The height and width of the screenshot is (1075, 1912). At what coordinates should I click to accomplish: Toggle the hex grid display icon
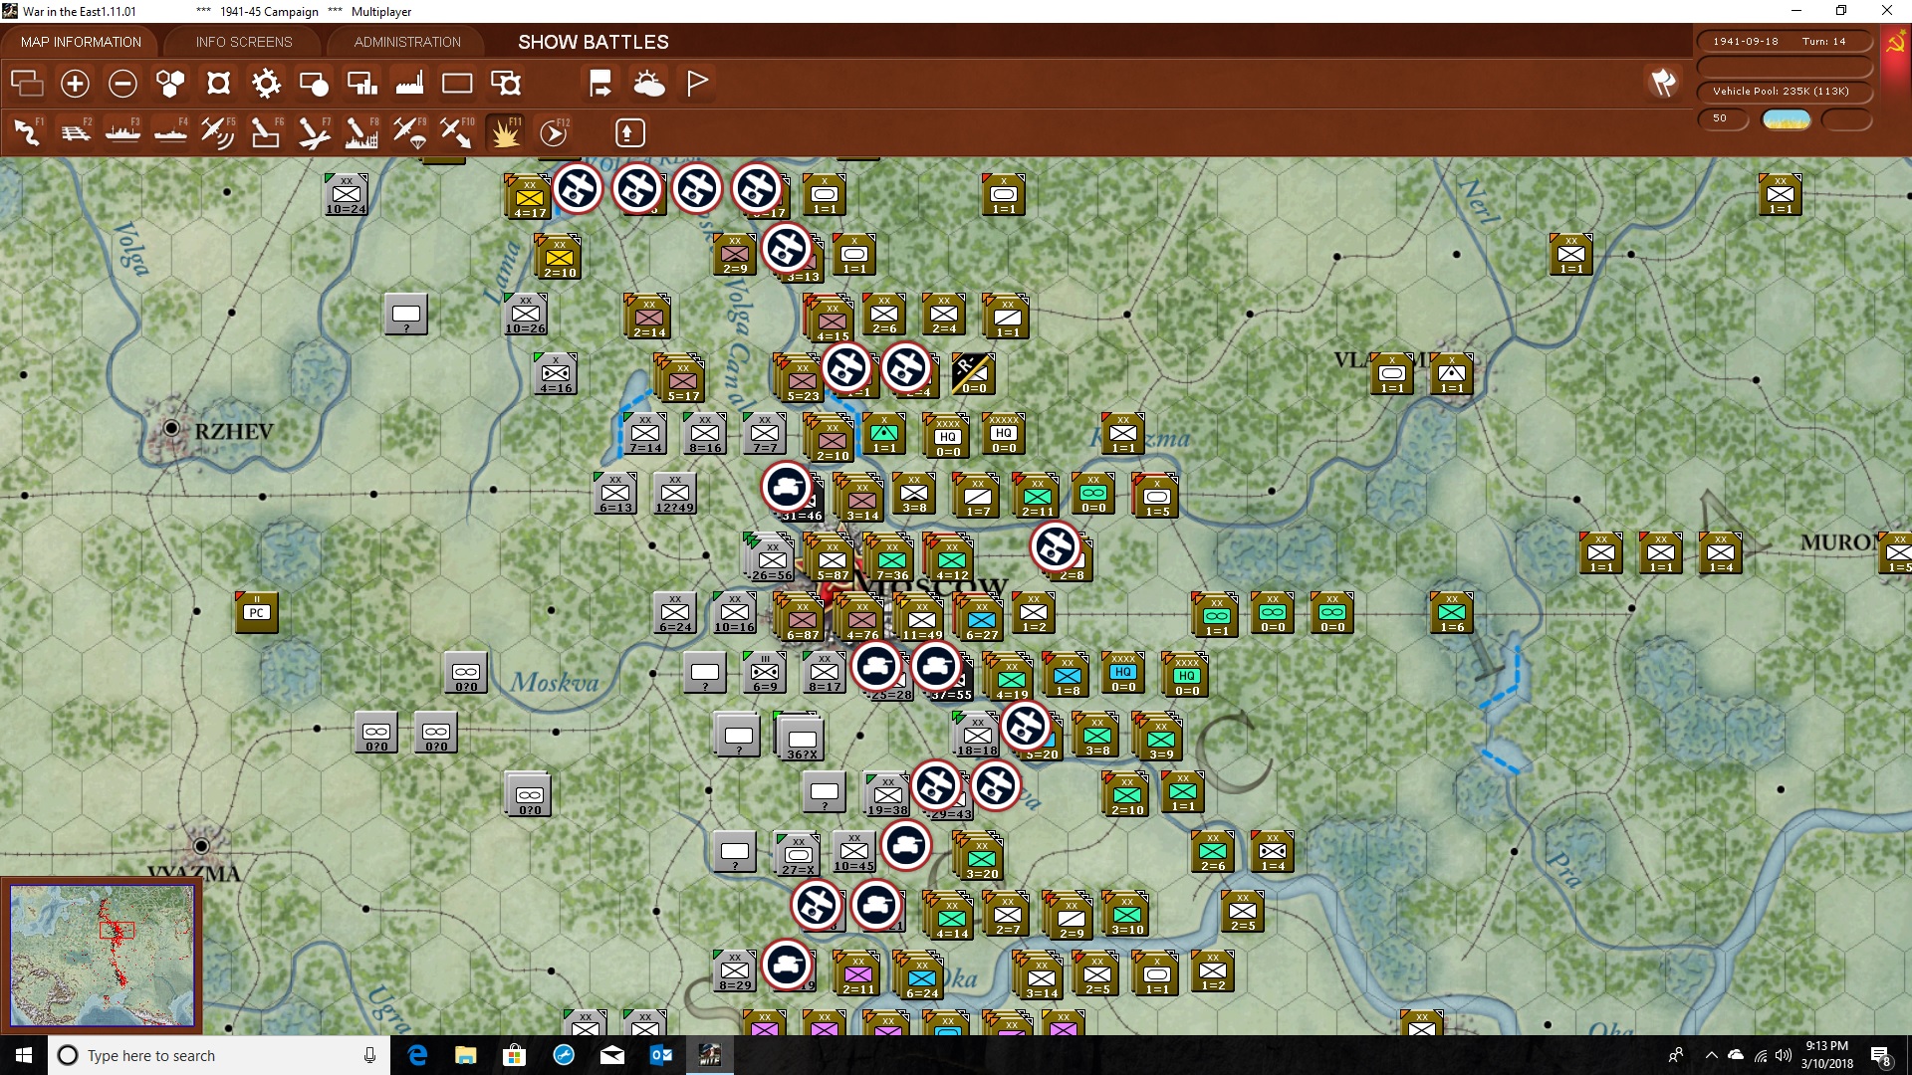click(x=170, y=84)
